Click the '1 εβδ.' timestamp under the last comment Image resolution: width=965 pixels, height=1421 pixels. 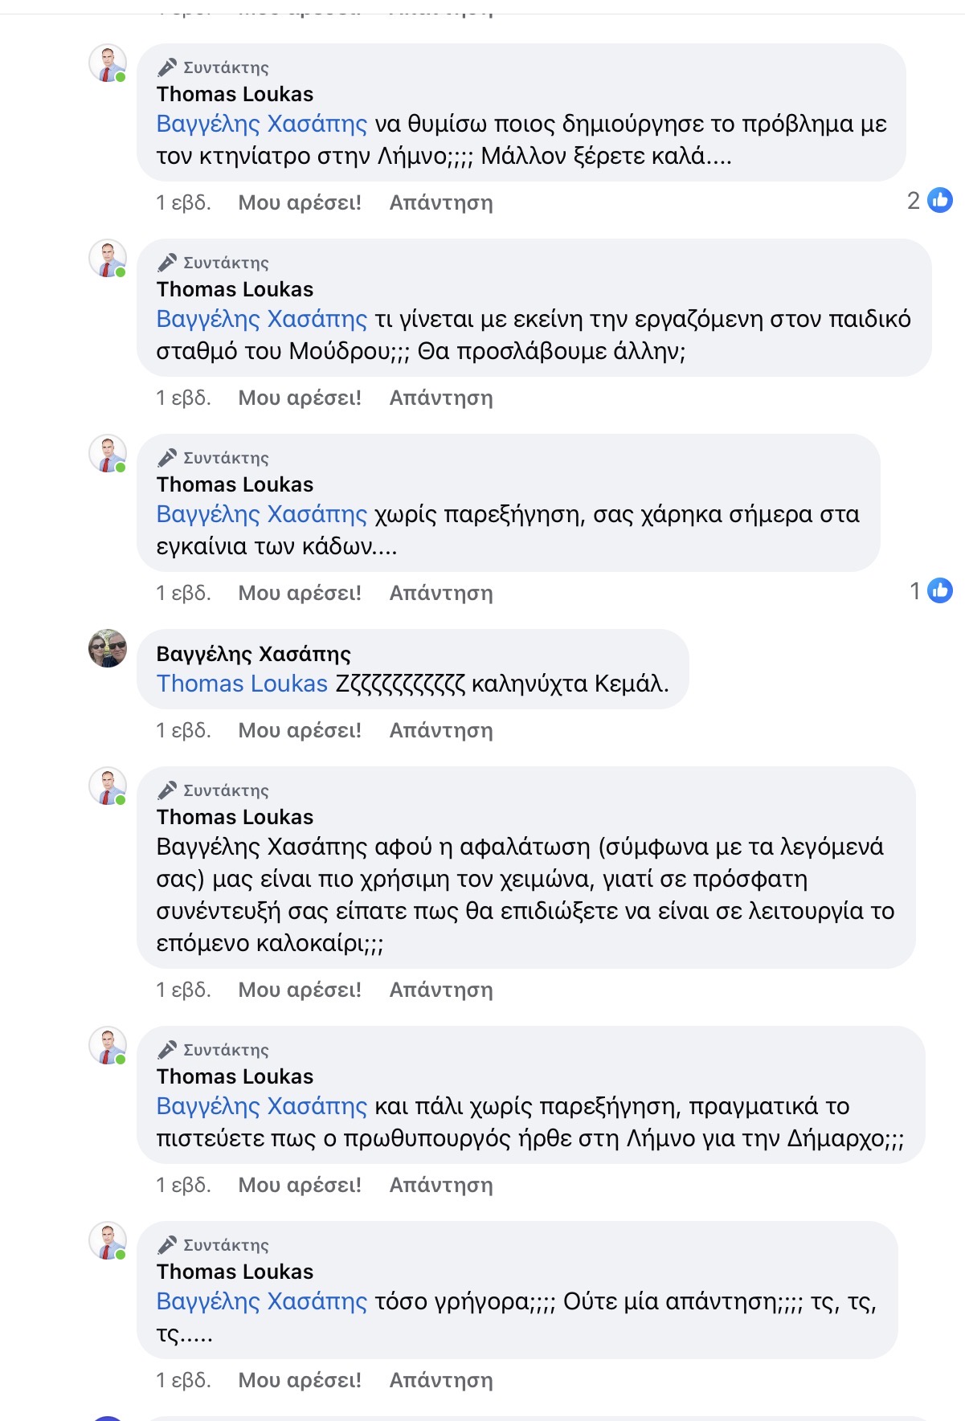click(183, 1380)
